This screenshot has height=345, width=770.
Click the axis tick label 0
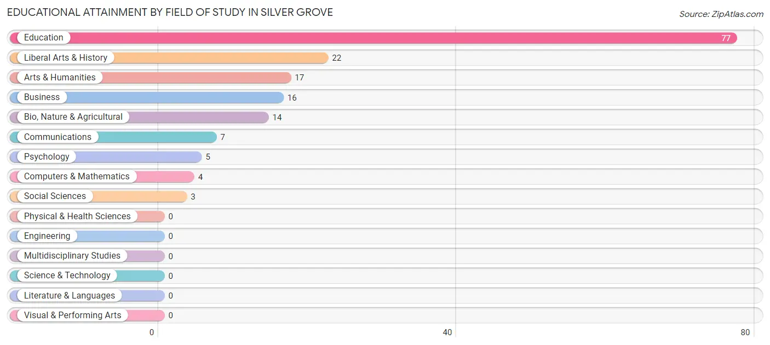click(x=152, y=332)
